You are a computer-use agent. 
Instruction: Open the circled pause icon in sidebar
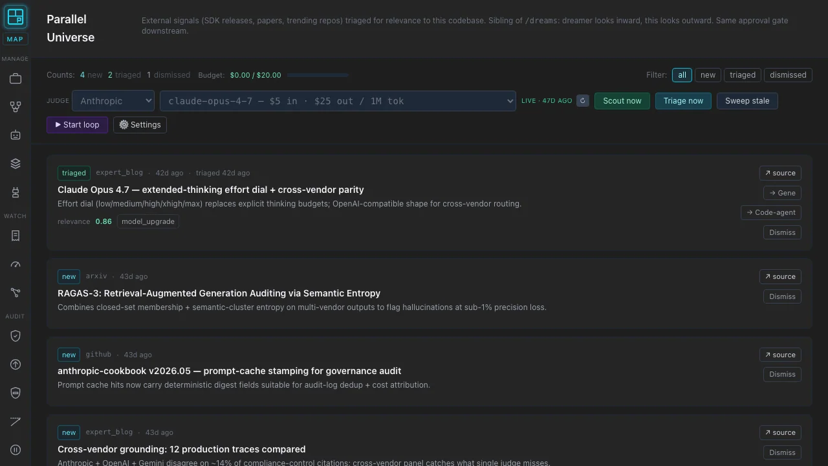pos(16,450)
